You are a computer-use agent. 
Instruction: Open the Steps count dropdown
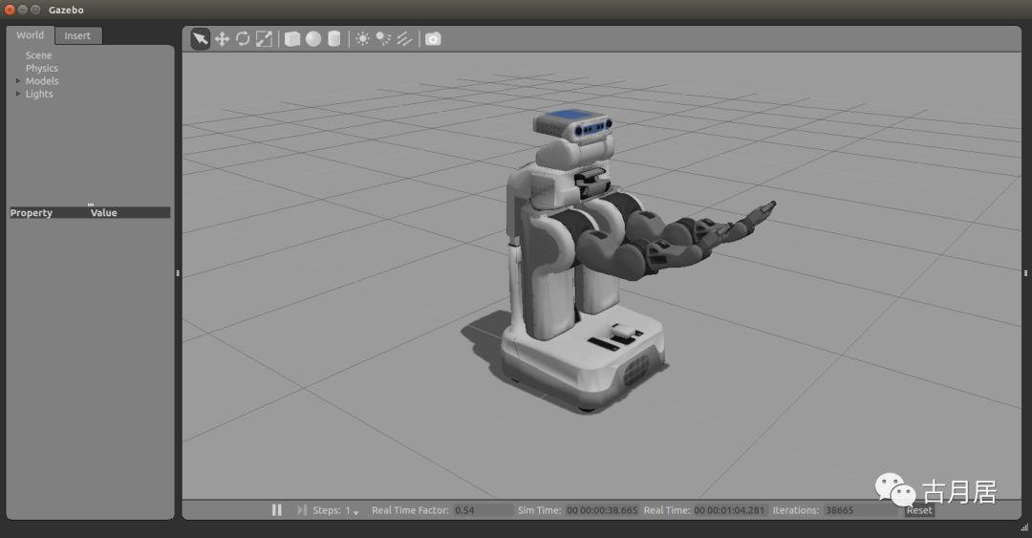[355, 512]
